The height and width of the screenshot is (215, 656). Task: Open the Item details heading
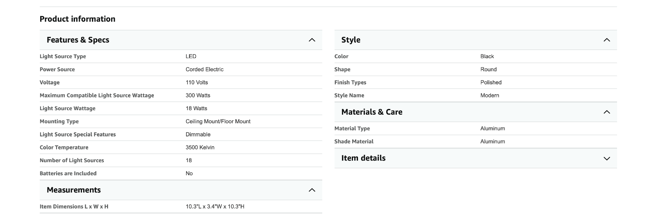point(363,158)
